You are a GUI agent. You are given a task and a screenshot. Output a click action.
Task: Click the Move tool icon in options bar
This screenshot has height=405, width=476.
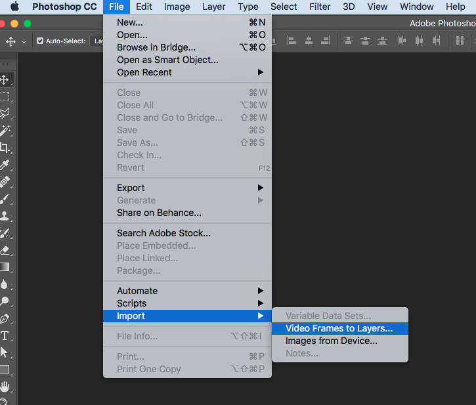point(11,41)
